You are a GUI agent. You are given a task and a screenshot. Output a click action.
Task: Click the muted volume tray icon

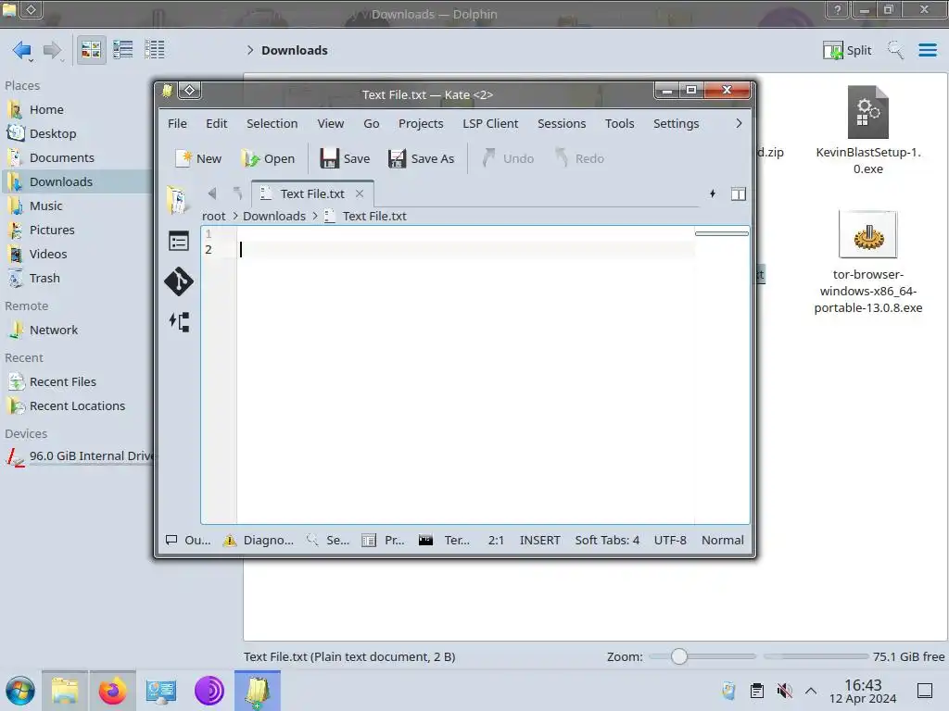coord(784,691)
